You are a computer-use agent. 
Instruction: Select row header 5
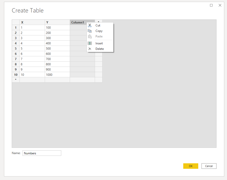[16, 49]
